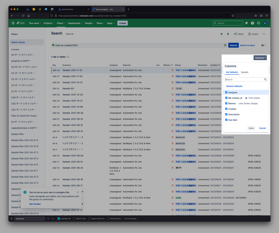Screen dimensions: 279x233
Task: Click Cancel in the Columns panel
Action: (x=262, y=128)
